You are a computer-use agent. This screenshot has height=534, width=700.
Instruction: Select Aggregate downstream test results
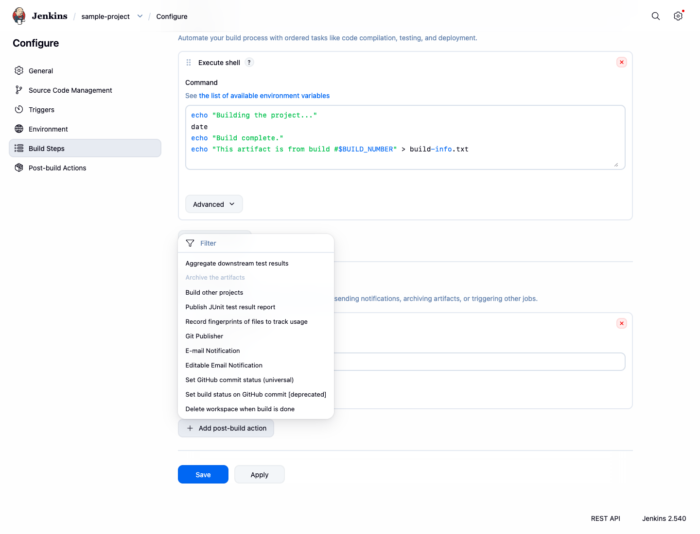[256, 263]
